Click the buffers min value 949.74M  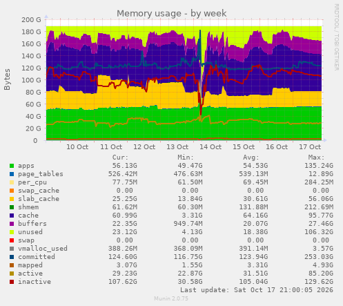tap(188, 224)
